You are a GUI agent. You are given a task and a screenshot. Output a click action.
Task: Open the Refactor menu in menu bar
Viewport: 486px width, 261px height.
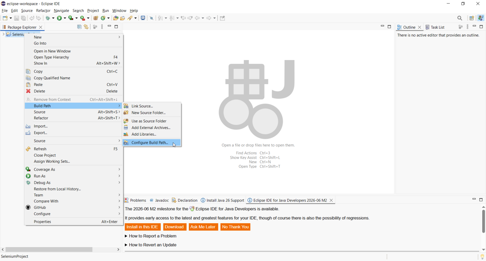click(43, 10)
